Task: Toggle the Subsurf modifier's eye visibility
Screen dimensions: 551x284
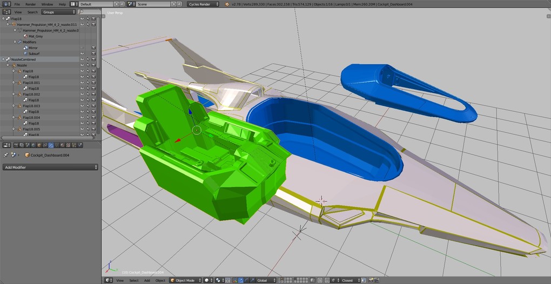Action: click(82, 53)
